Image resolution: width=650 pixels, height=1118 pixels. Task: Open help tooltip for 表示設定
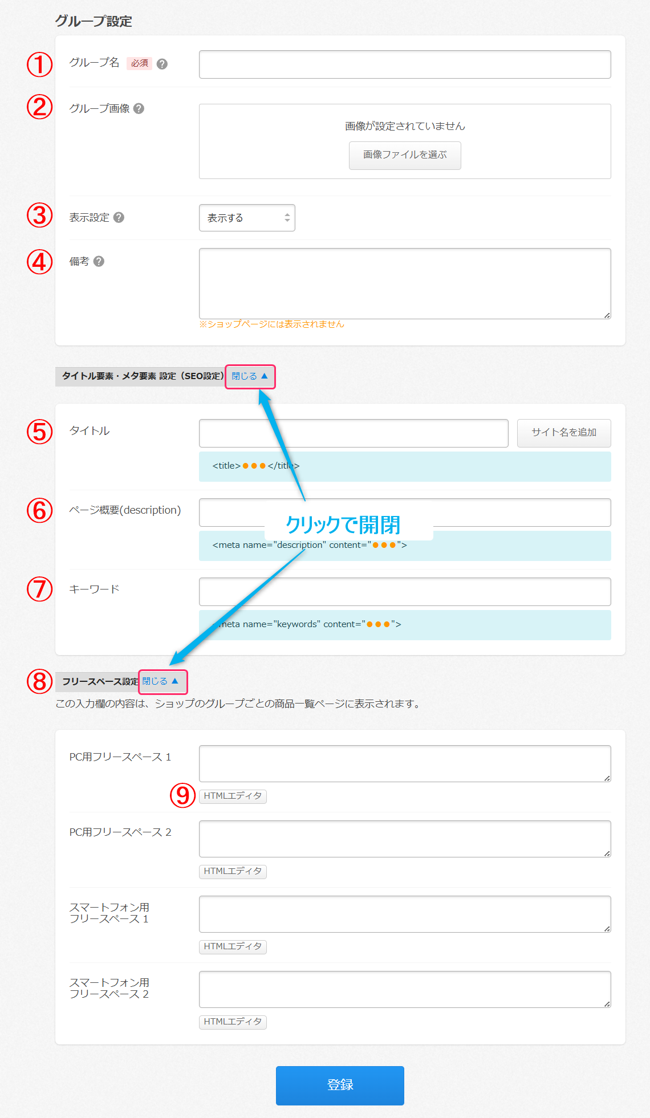(x=119, y=217)
